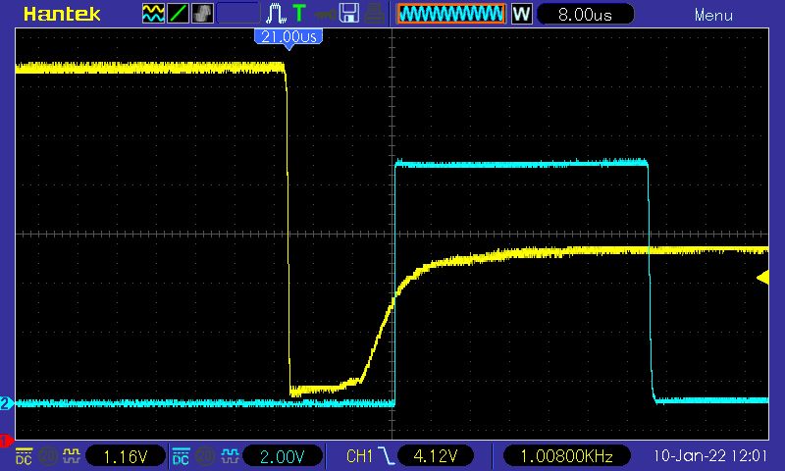The width and height of the screenshot is (785, 471).
Task: Click the CH2 bandwidth limit 20 icon
Action: [205, 456]
